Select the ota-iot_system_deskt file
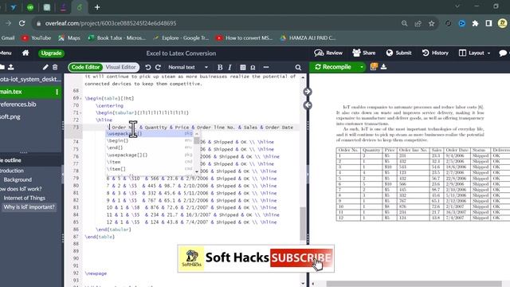 pyautogui.click(x=31, y=79)
